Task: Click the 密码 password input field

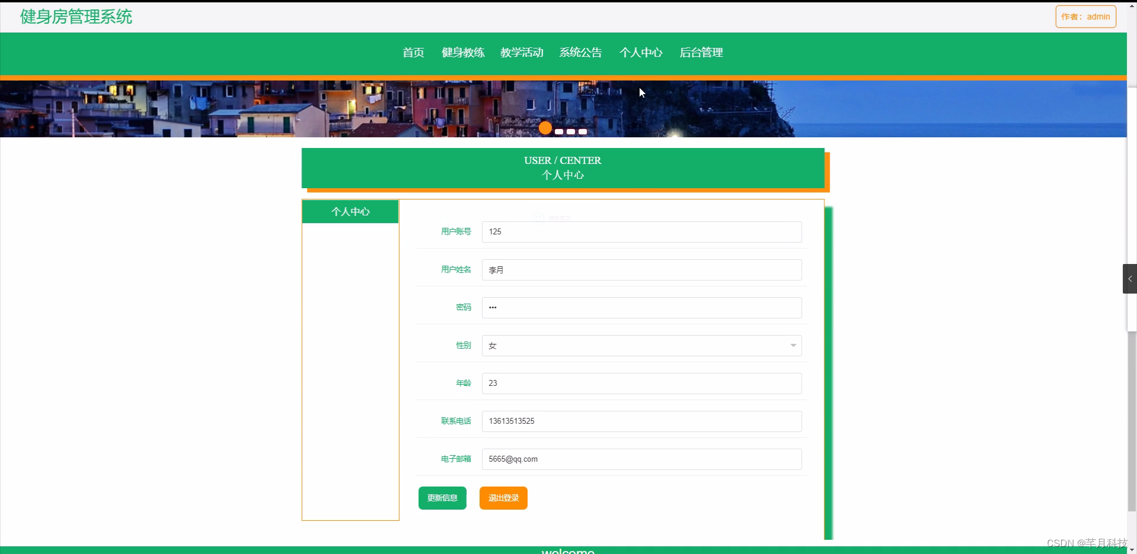Action: [x=641, y=307]
